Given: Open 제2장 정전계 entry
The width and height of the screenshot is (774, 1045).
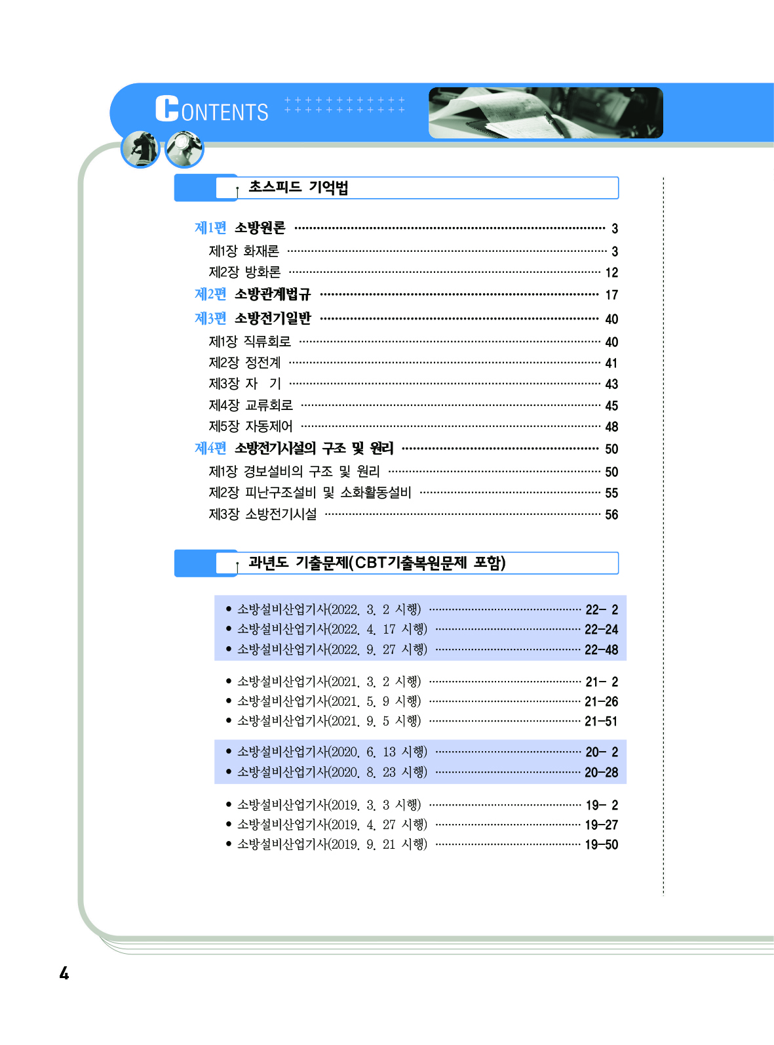Looking at the screenshot, I should pos(414,363).
